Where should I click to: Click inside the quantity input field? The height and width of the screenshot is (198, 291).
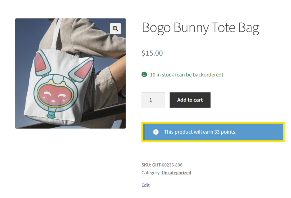[153, 100]
